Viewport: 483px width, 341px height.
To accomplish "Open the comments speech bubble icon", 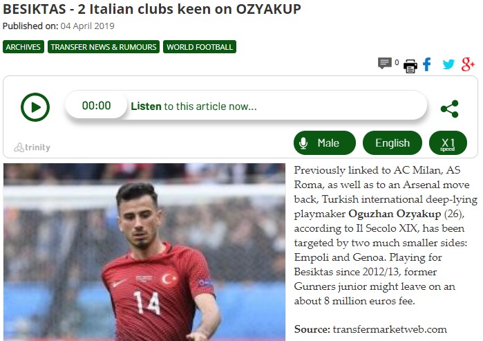I will [x=384, y=64].
